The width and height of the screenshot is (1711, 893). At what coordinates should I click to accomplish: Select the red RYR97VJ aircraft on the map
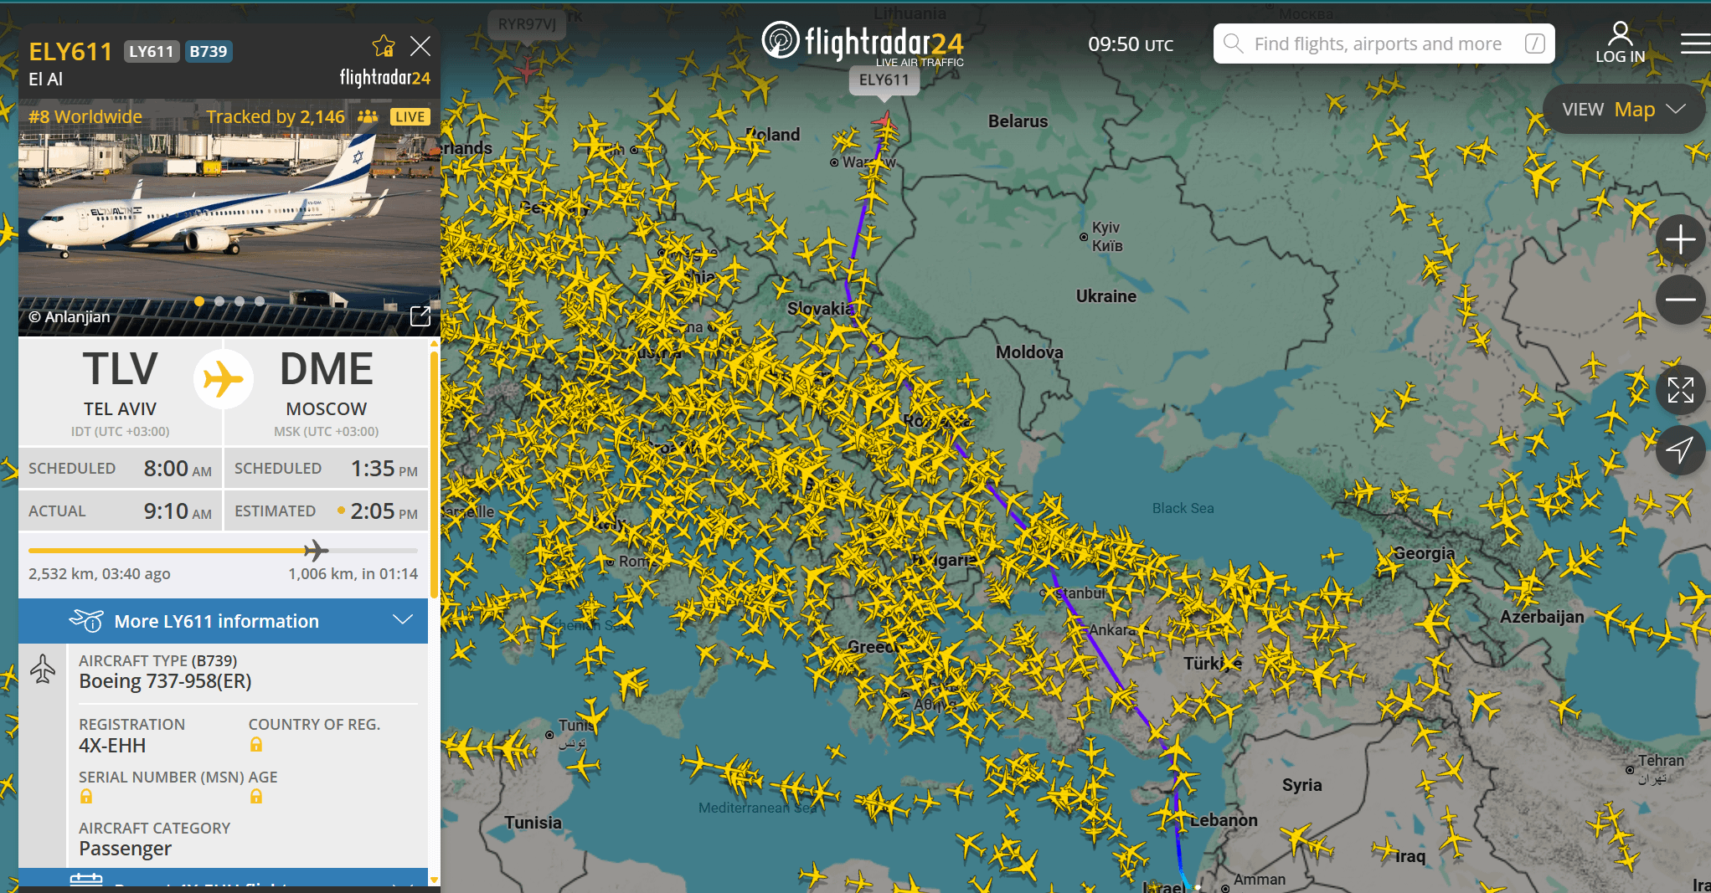pyautogui.click(x=527, y=69)
